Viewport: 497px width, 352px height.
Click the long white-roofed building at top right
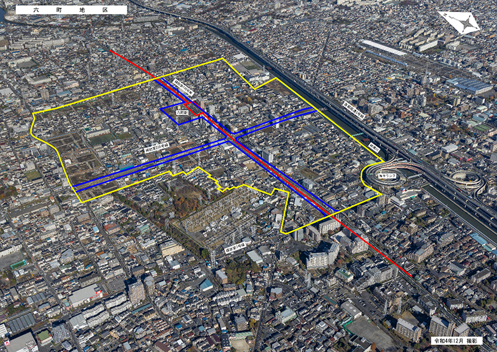click(x=384, y=48)
